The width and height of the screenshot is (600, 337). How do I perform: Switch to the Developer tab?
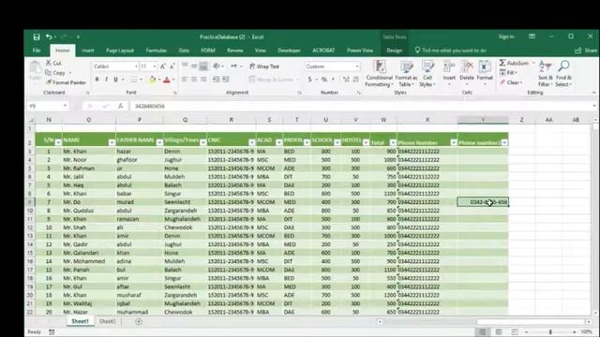289,51
